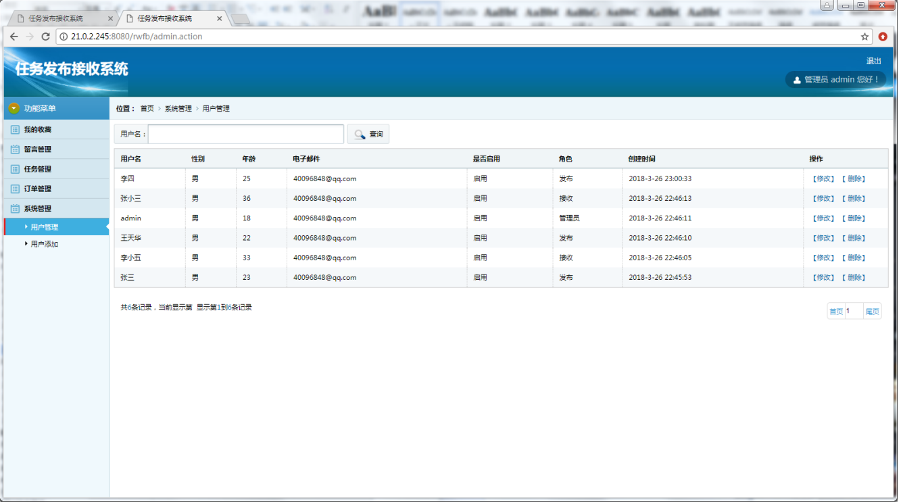The width and height of the screenshot is (903, 503).
Task: Click the Chrome profile icon in title bar
Action: pos(827,5)
